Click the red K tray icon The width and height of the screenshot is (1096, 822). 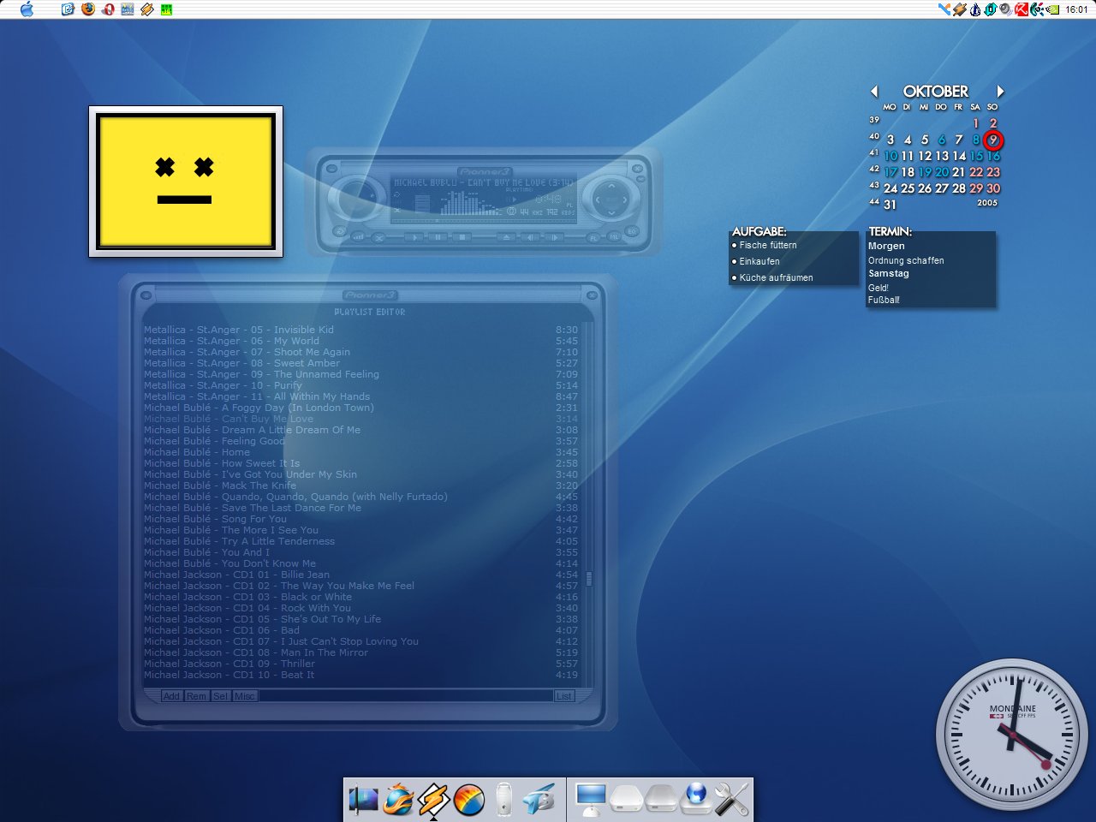pyautogui.click(x=1021, y=9)
